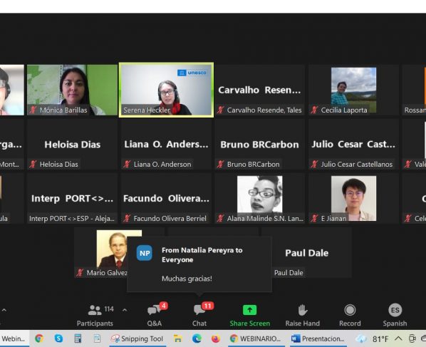Open the Participants panel
Viewport: 426px width, 347px height.
(x=95, y=315)
